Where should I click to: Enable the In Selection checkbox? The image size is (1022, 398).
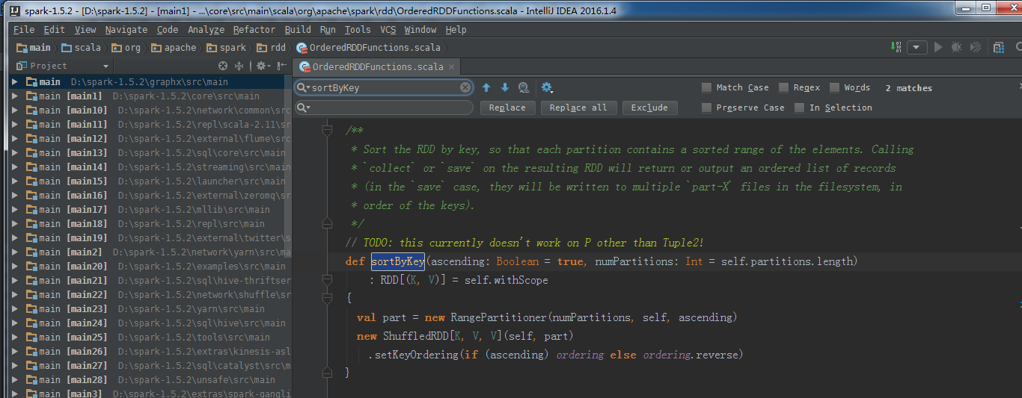[x=799, y=108]
